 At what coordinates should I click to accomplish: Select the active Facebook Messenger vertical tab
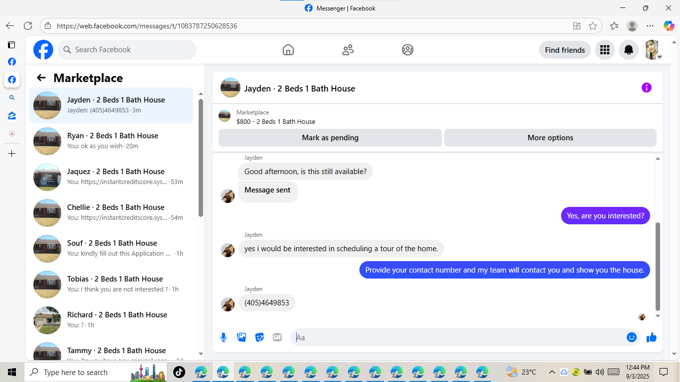click(12, 80)
